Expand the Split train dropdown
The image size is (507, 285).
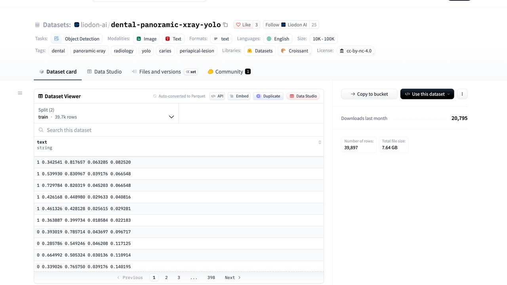point(106,114)
